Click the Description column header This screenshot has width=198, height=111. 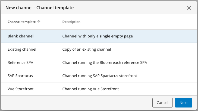(x=71, y=22)
